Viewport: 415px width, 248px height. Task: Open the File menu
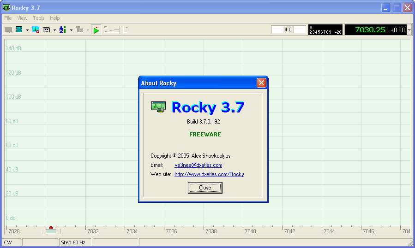coord(8,18)
